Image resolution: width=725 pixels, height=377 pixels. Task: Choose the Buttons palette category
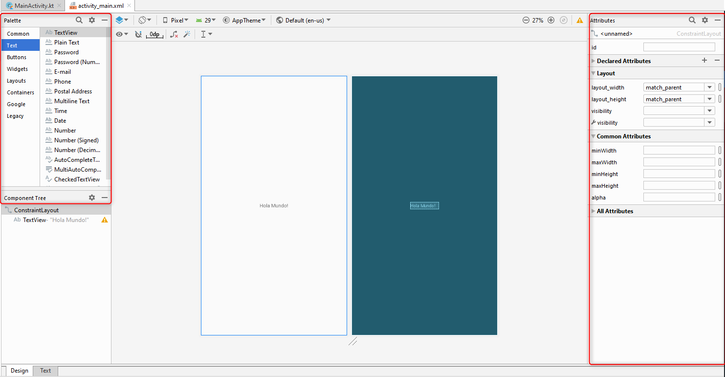(17, 57)
